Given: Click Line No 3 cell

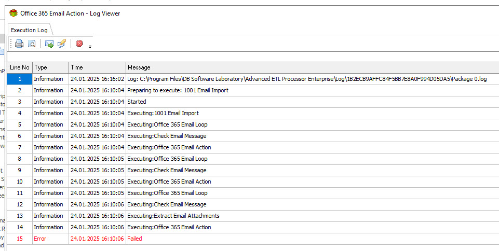Looking at the screenshot, I should [x=19, y=102].
